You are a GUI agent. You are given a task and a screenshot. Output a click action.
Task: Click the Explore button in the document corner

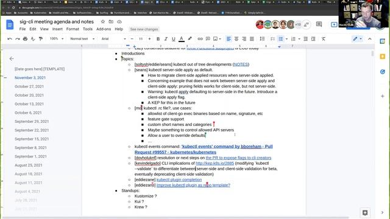[365, 212]
